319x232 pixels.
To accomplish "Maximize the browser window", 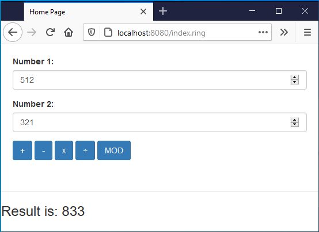I will click(x=279, y=11).
